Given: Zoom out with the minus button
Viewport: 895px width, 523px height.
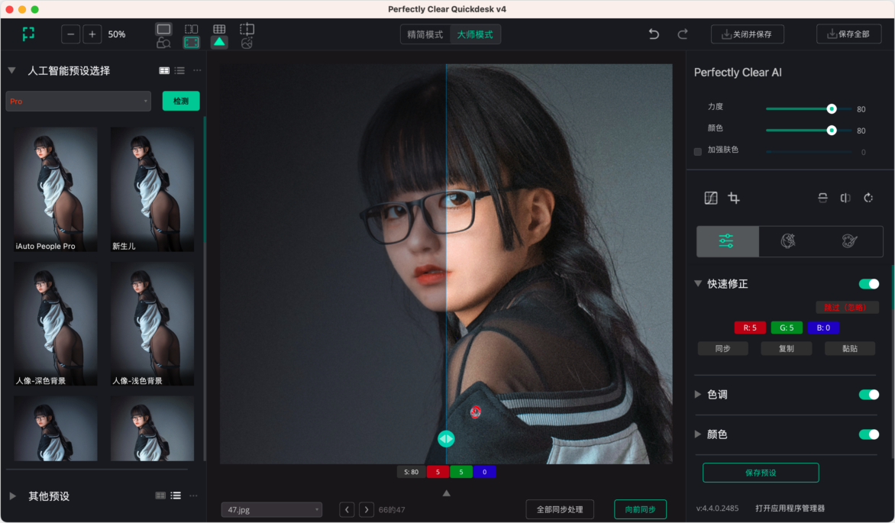Looking at the screenshot, I should tap(71, 34).
